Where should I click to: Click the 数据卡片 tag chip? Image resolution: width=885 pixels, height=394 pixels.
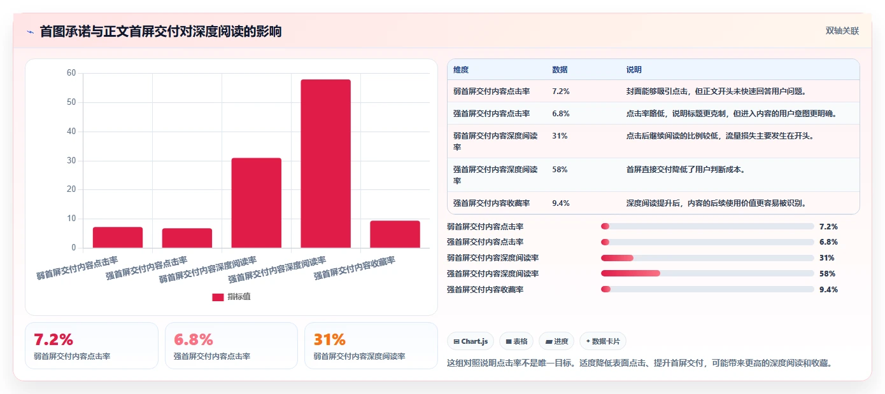tap(602, 341)
